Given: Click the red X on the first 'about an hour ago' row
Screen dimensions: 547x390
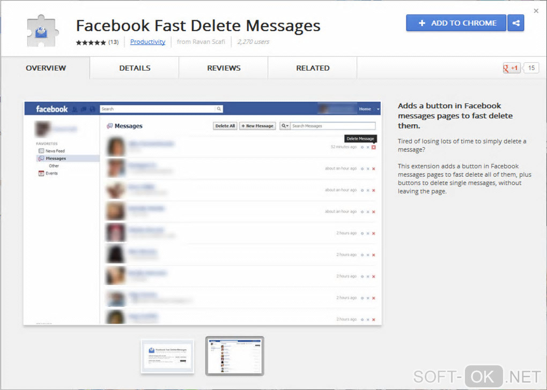Looking at the screenshot, I should click(374, 169).
